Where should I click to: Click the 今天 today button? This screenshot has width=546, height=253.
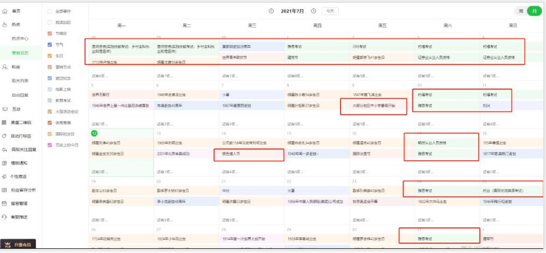[x=330, y=11]
